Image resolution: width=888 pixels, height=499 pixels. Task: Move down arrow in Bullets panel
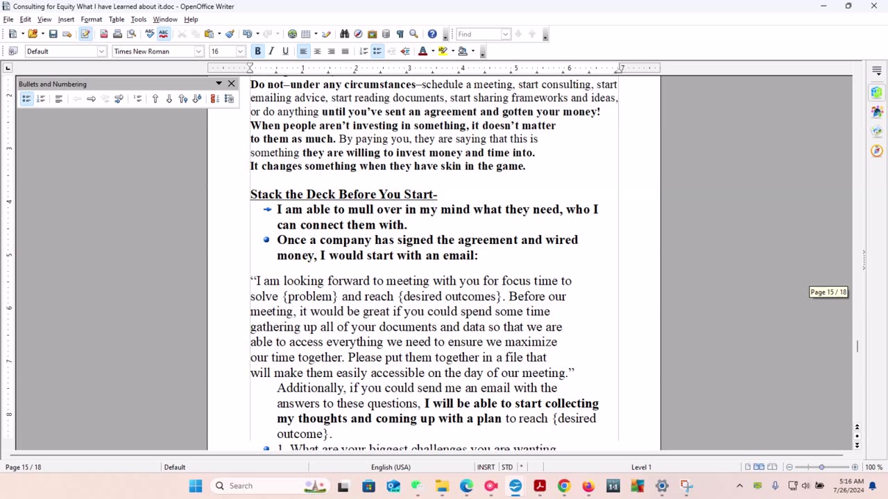coord(169,99)
